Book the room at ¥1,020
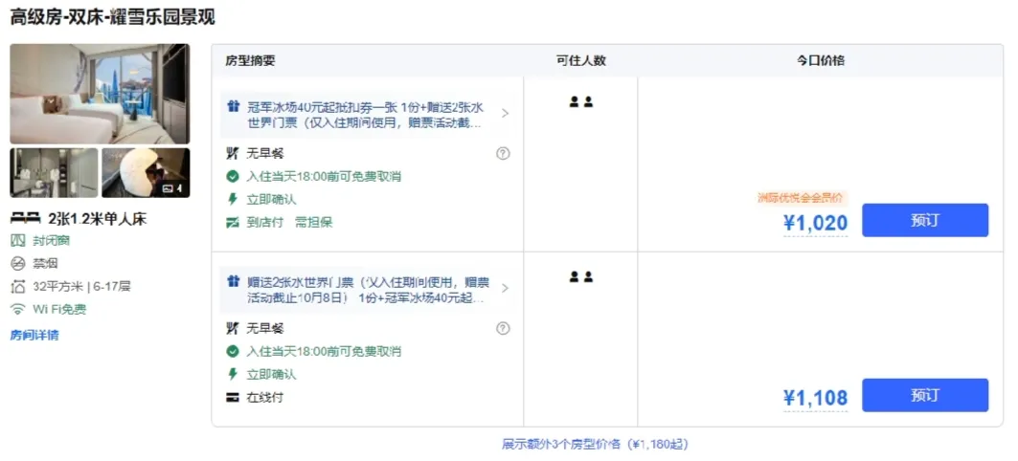Image resolution: width=1018 pixels, height=461 pixels. point(924,220)
